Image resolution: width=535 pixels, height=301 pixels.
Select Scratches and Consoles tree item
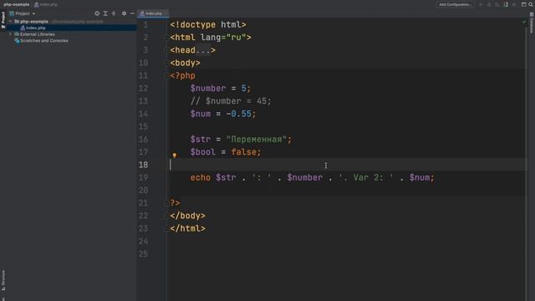coord(44,41)
